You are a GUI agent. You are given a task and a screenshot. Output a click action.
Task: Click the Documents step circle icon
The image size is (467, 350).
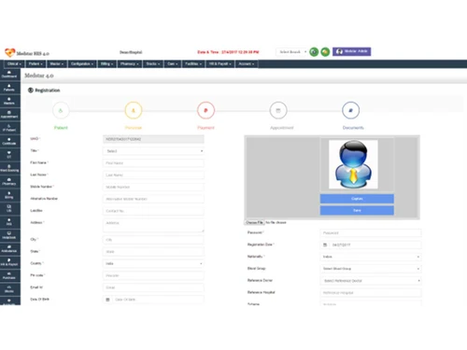coord(350,110)
